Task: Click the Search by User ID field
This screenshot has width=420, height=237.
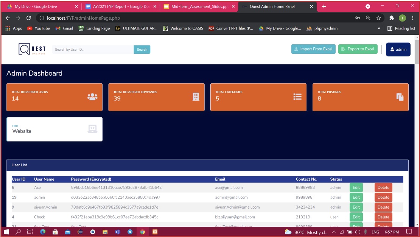Action: 93,50
